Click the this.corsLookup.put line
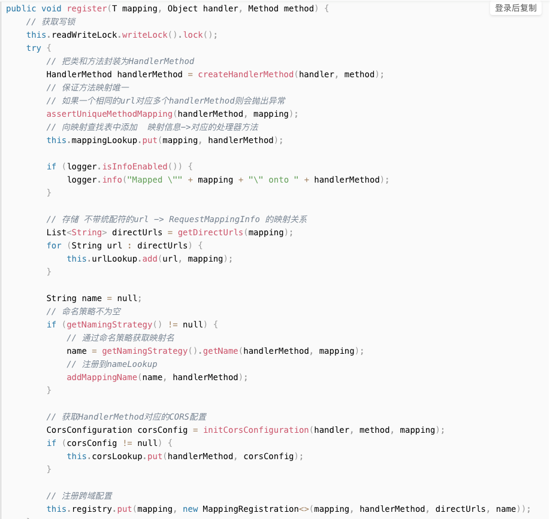 (185, 456)
